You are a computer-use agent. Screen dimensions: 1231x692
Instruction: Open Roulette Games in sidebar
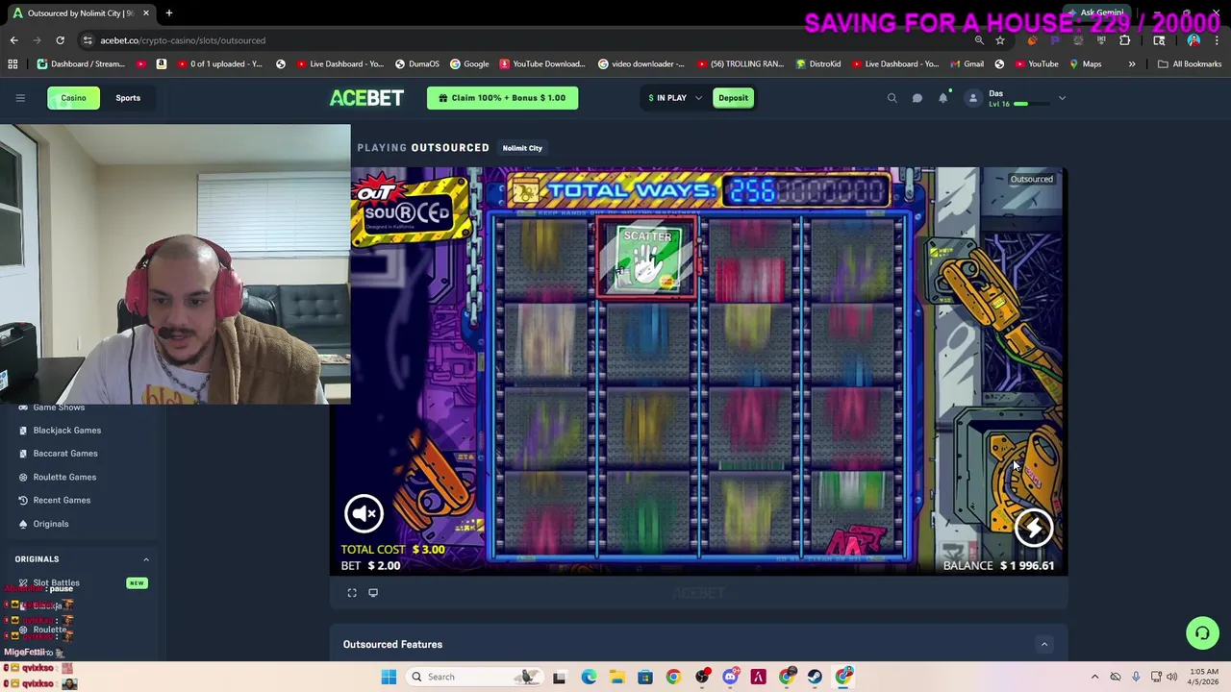pyautogui.click(x=64, y=477)
